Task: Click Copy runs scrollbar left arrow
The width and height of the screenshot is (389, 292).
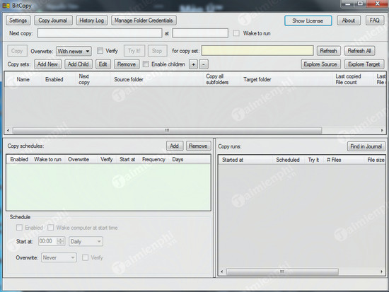Action: (x=222, y=271)
